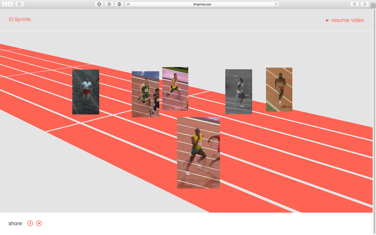This screenshot has height=235, width=376.
Task: Go forward with Safari forward arrow
Action: coord(11,4)
